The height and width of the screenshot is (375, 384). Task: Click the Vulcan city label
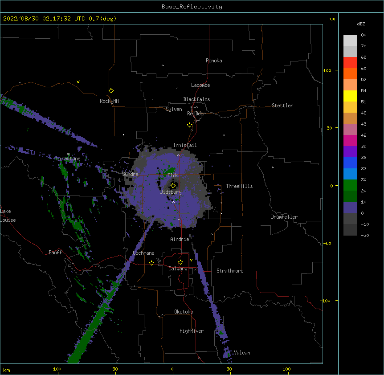tap(242, 353)
